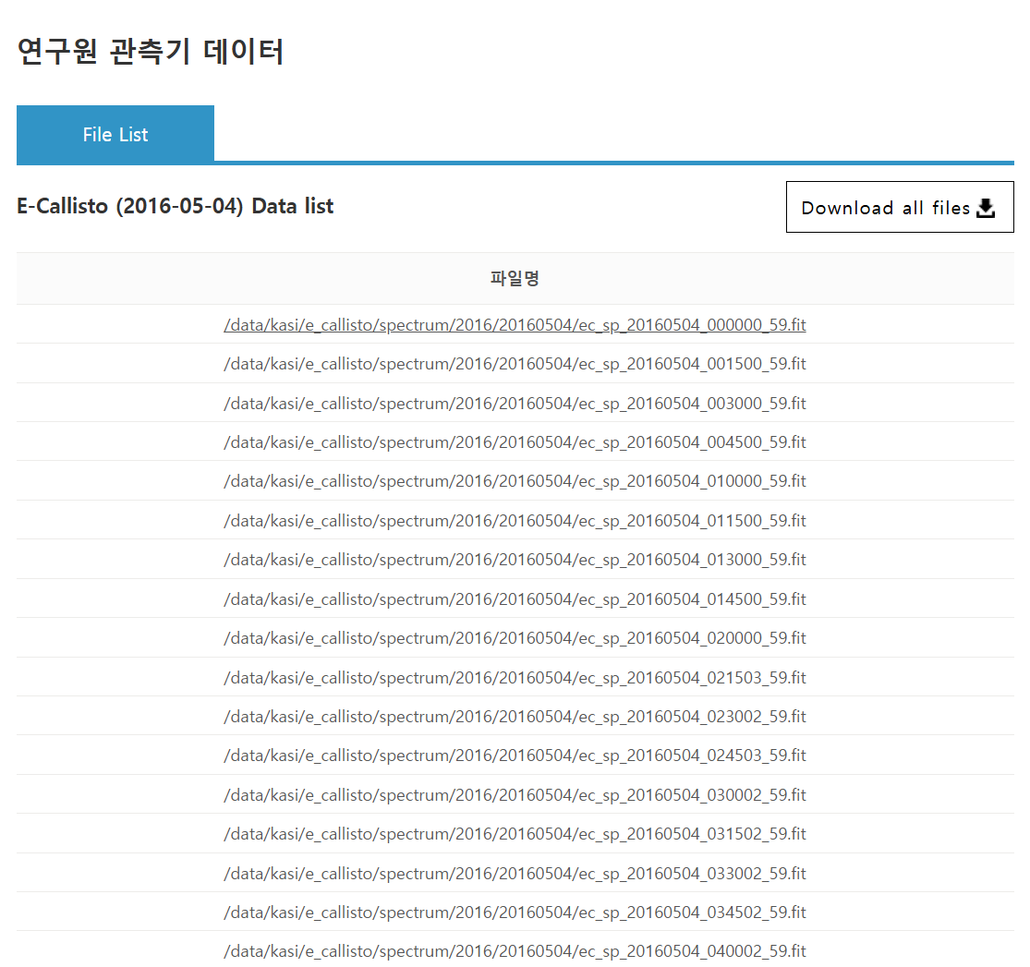This screenshot has height=967, width=1030.
Task: Open file ec_sp_20160504_001500_59.fit link
Action: pos(515,363)
